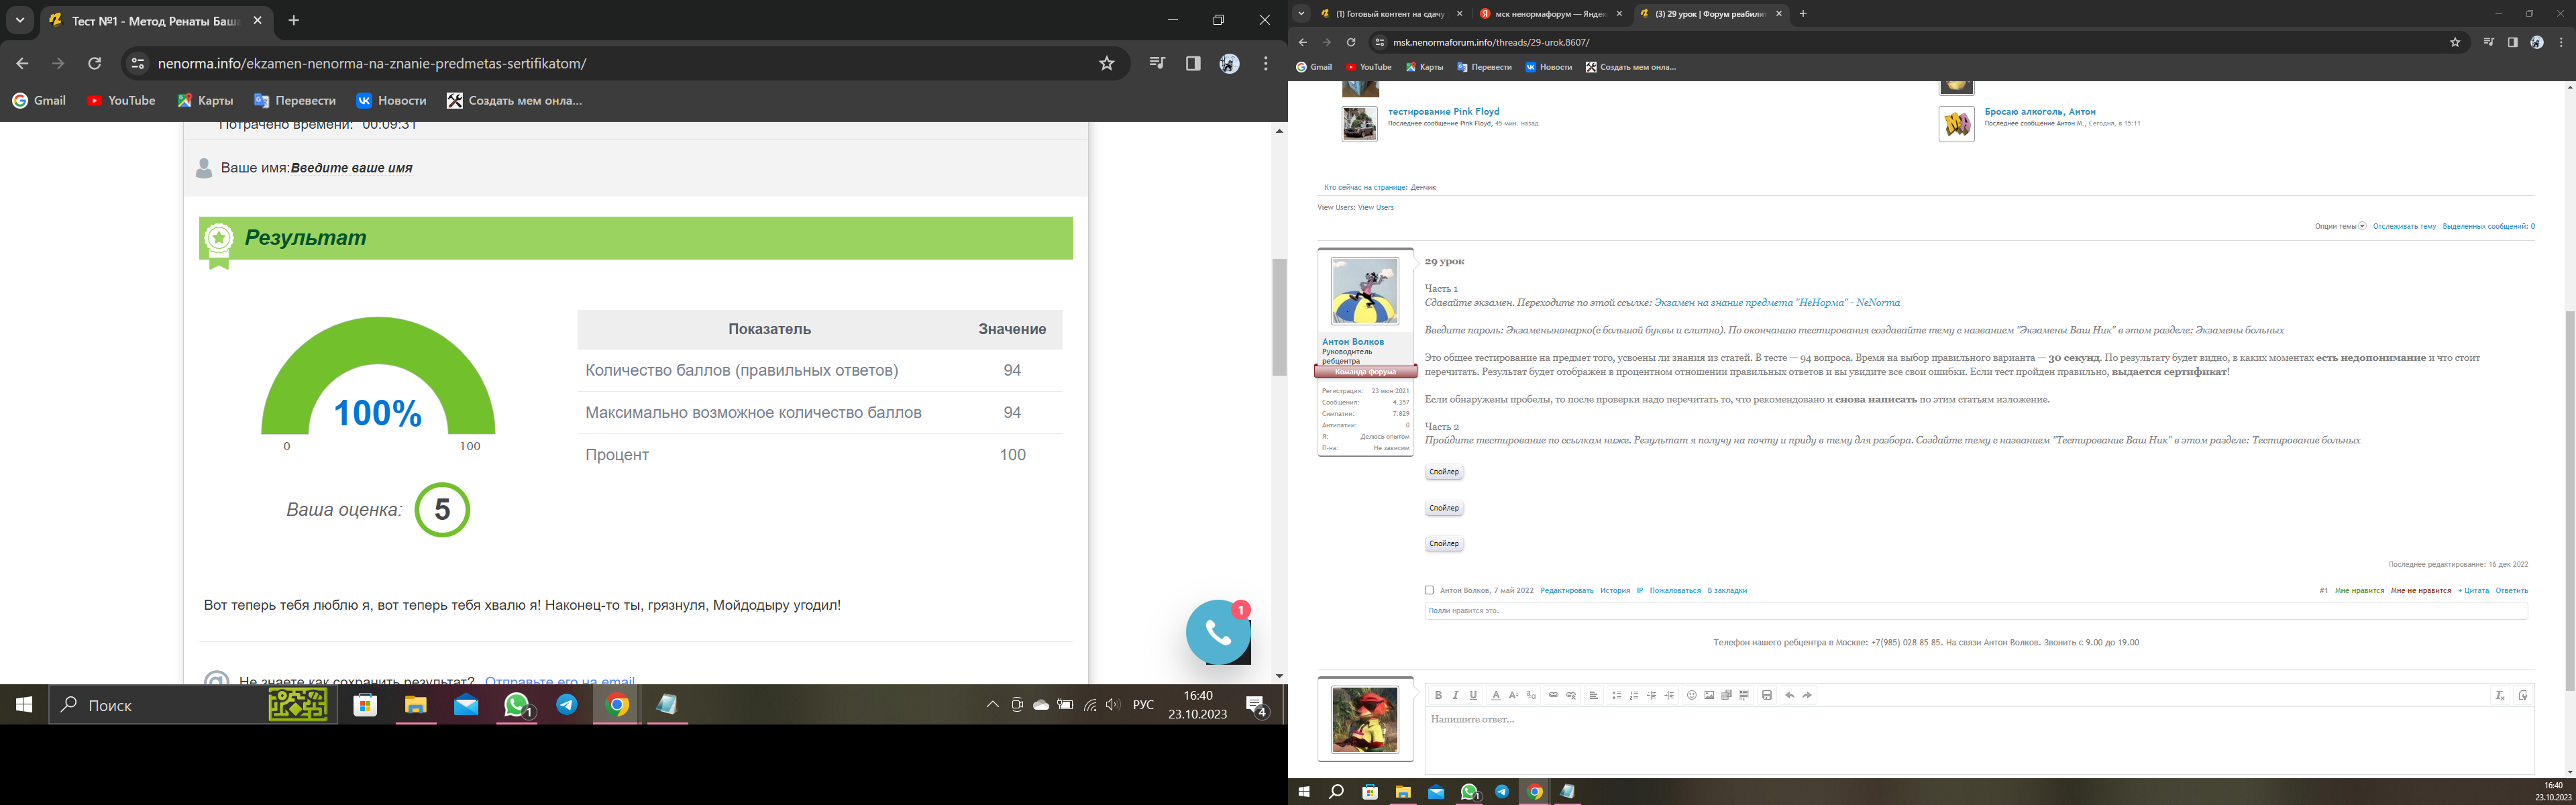Screen dimensions: 2576x805
Task: Open new tab in left Chrome window
Action: coord(294,20)
